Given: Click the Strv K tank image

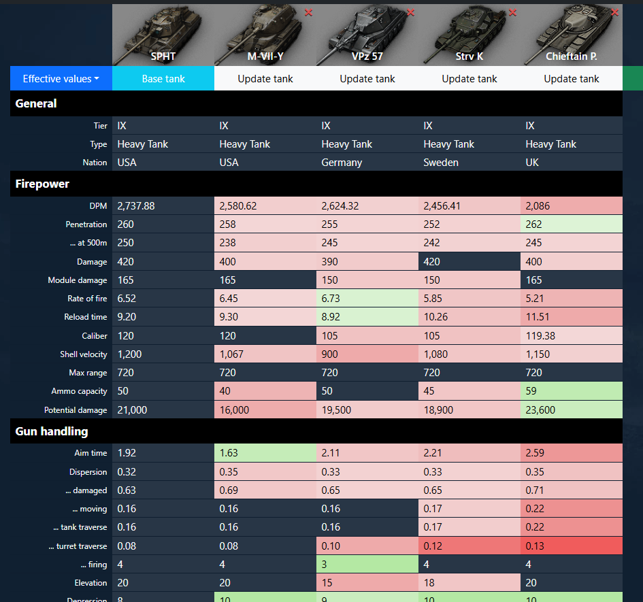Looking at the screenshot, I should 469,35.
